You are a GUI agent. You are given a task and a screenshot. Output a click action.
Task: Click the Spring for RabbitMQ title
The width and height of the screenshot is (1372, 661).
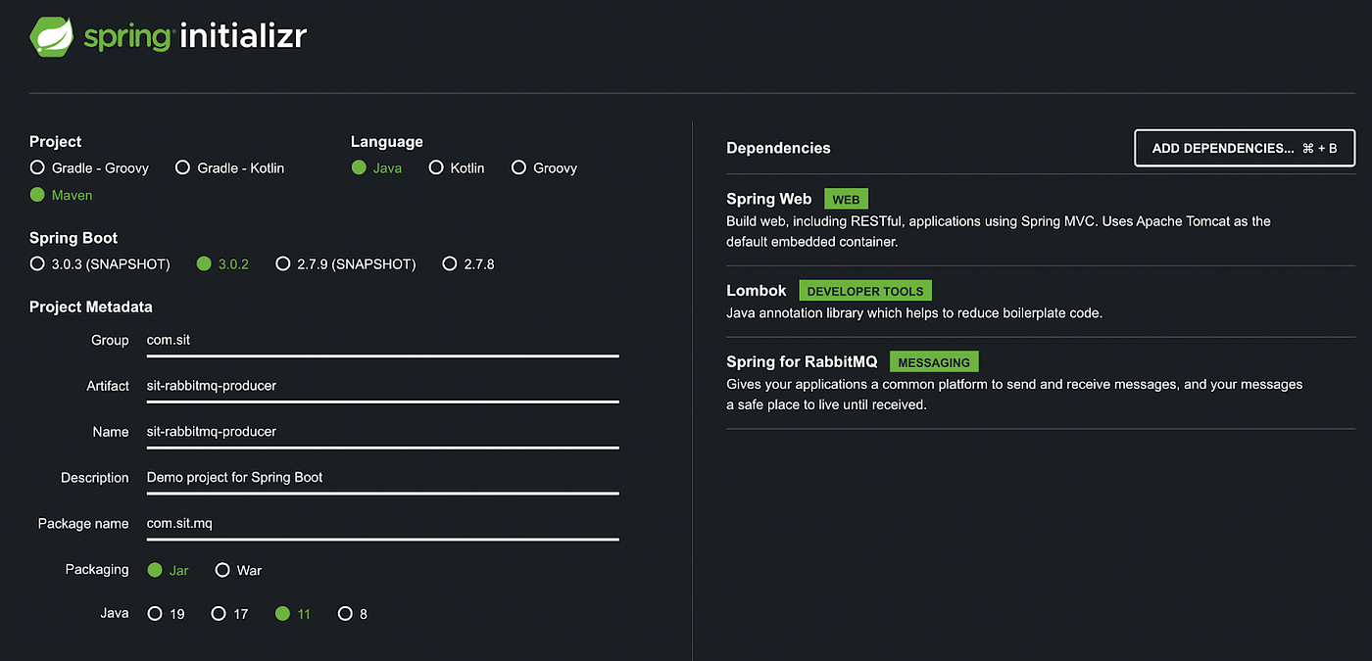pyautogui.click(x=802, y=362)
